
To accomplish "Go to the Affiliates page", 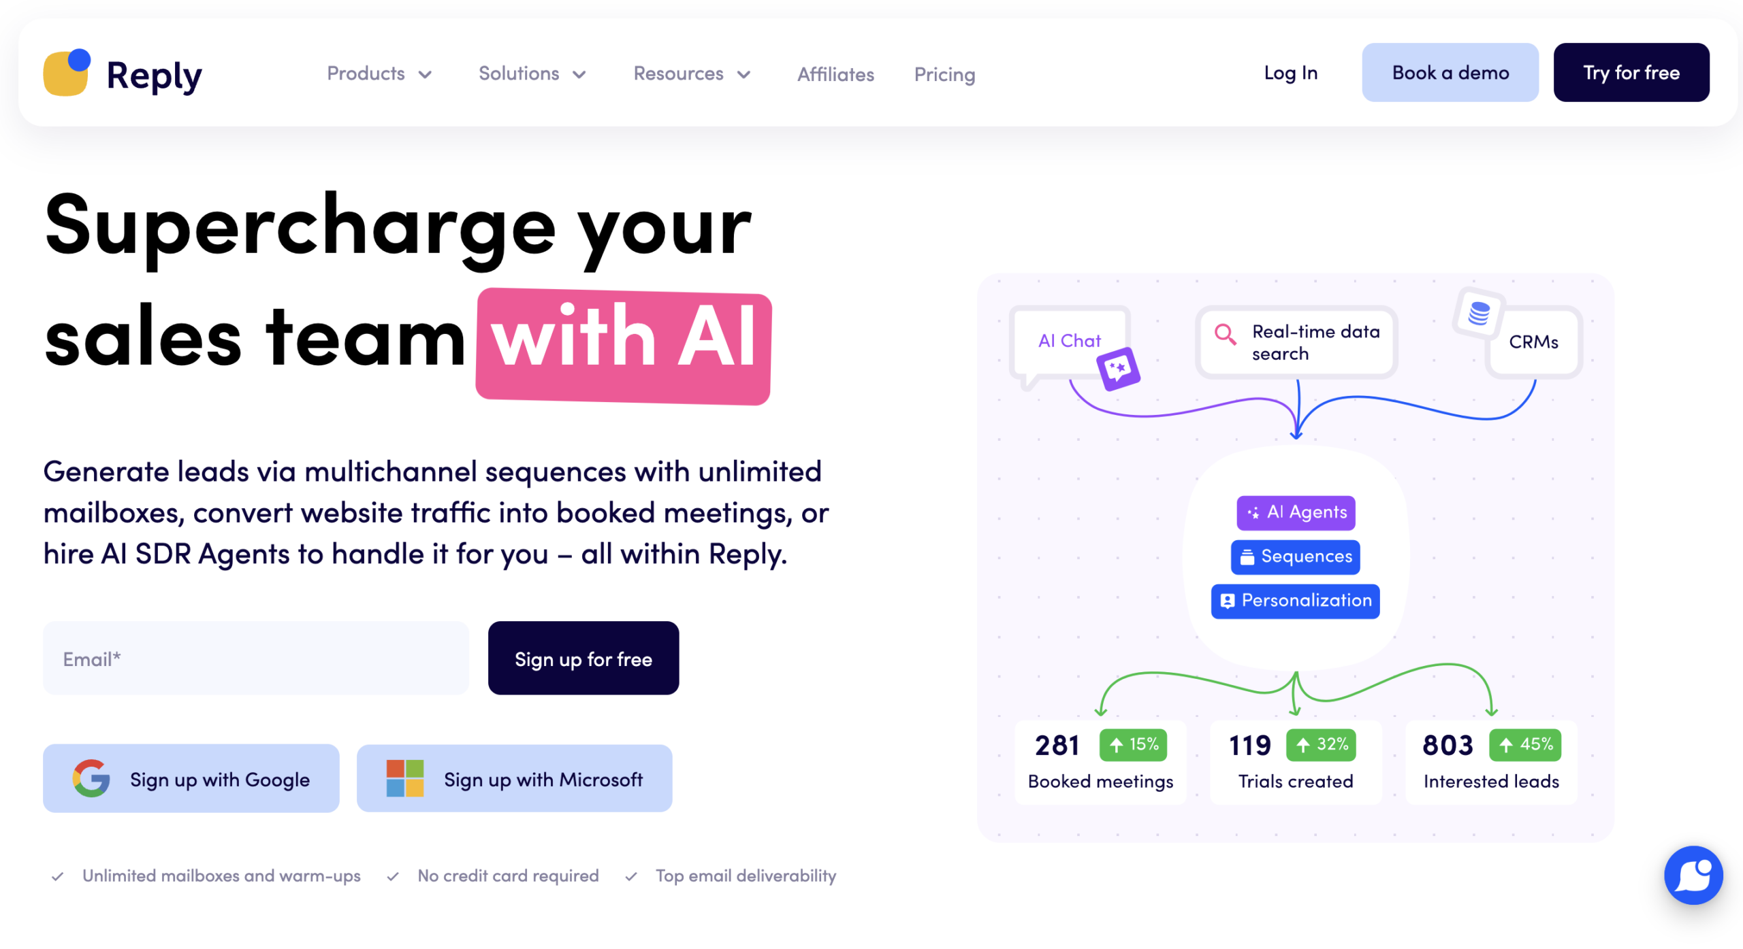I will 835,74.
